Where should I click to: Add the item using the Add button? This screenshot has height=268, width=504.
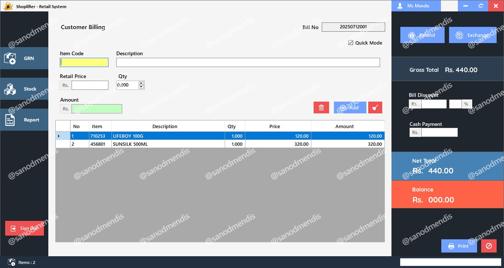(x=349, y=107)
